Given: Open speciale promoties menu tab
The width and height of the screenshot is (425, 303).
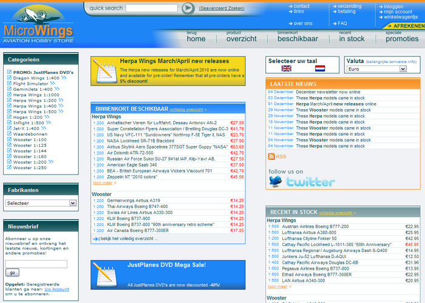Looking at the screenshot, I should (x=402, y=36).
